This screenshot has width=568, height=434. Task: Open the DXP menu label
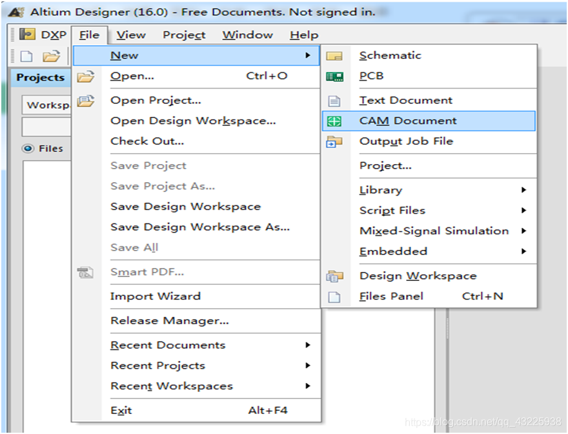pos(54,35)
